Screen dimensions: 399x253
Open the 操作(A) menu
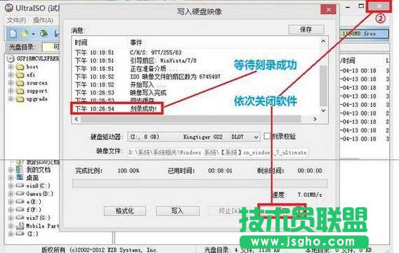[x=43, y=20]
